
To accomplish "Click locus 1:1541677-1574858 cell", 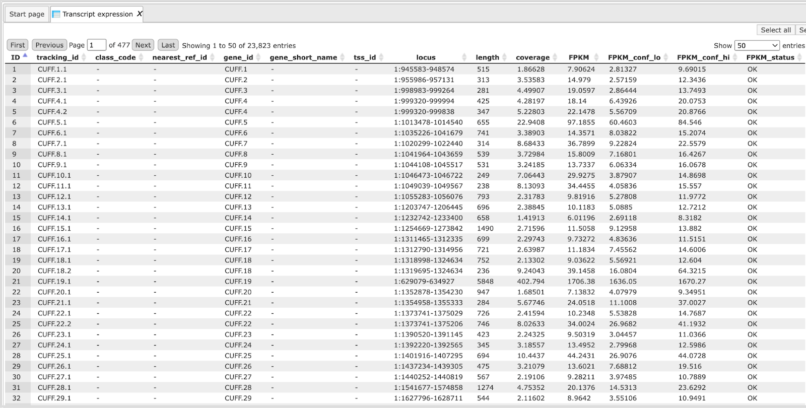I will pyautogui.click(x=428, y=388).
